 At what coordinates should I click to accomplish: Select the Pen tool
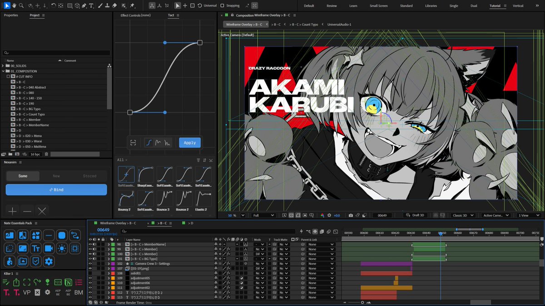(84, 5)
